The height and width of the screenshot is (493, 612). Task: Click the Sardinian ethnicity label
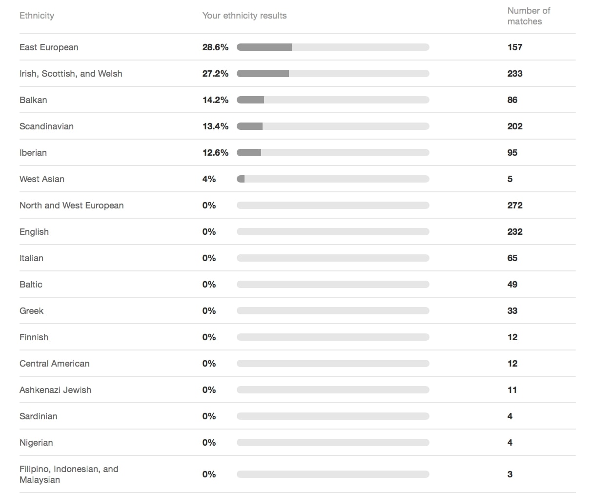[39, 416]
